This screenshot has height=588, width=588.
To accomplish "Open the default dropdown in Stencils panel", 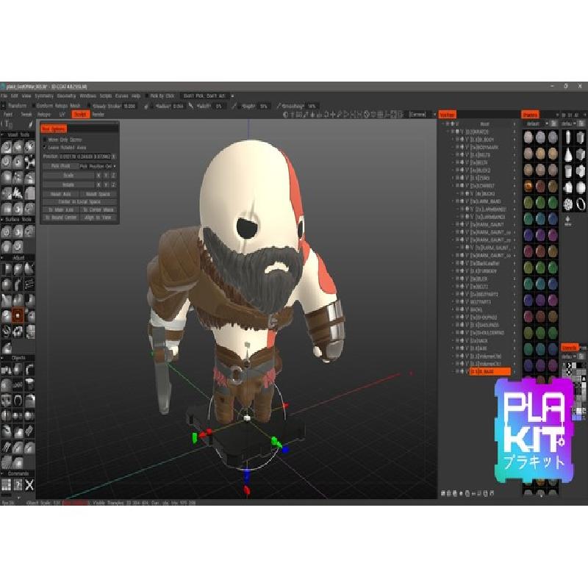I will click(x=570, y=356).
